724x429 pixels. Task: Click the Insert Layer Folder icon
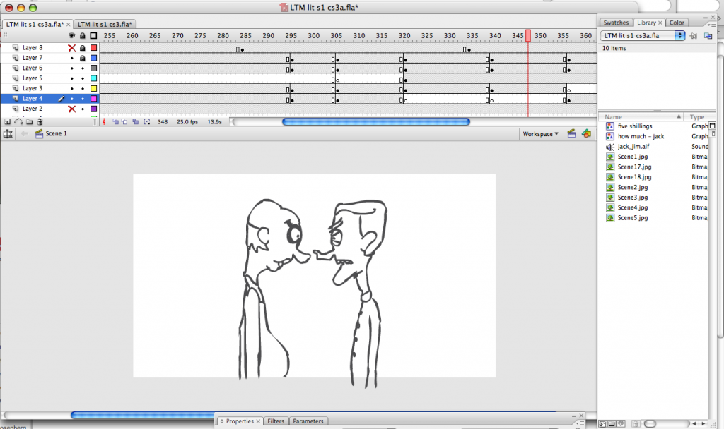click(29, 122)
